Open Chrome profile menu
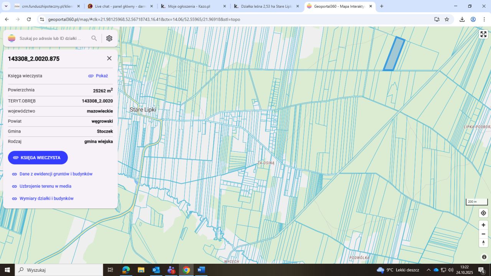This screenshot has width=491, height=276. 473,19
